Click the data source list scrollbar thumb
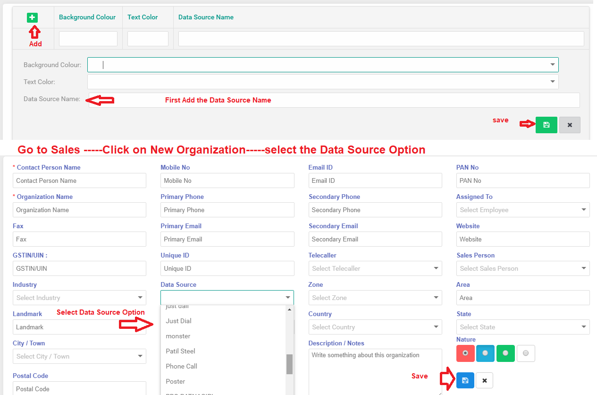Image resolution: width=597 pixels, height=395 pixels. [289, 364]
